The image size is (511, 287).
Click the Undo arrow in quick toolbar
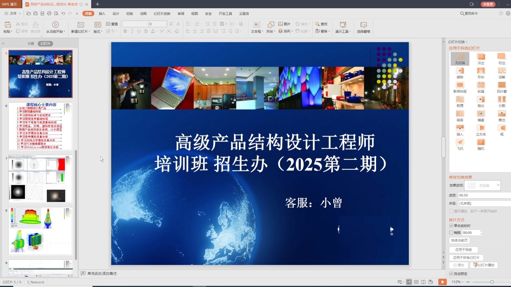pyautogui.click(x=63, y=13)
